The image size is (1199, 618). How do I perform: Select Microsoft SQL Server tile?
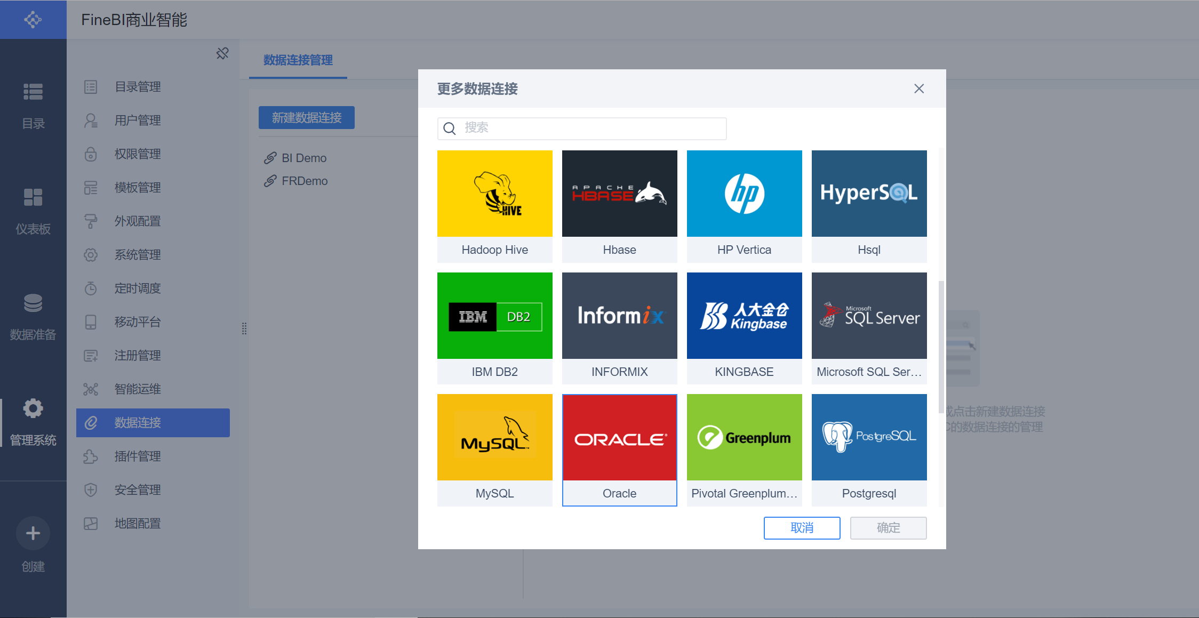869,327
